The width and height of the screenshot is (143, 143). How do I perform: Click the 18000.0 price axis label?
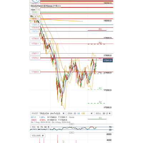point(108,21)
